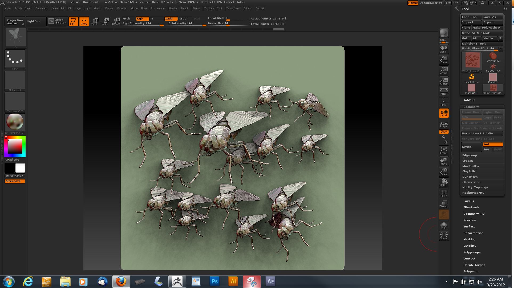514x288 pixels.
Task: Toggle L.Sym local symmetry
Action: (x=444, y=124)
